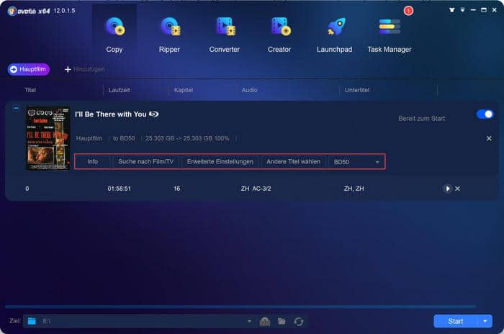Image resolution: width=504 pixels, height=334 pixels.
Task: Click the Laufzeit column header
Action: 120,90
